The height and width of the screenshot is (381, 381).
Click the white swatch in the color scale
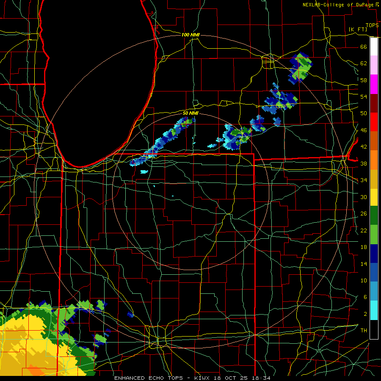[374, 47]
